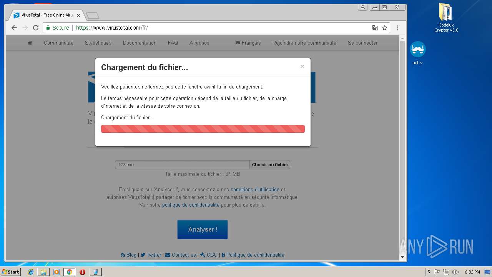This screenshot has width=492, height=277.
Task: Close the Chargement du fichier dialog
Action: pyautogui.click(x=302, y=67)
